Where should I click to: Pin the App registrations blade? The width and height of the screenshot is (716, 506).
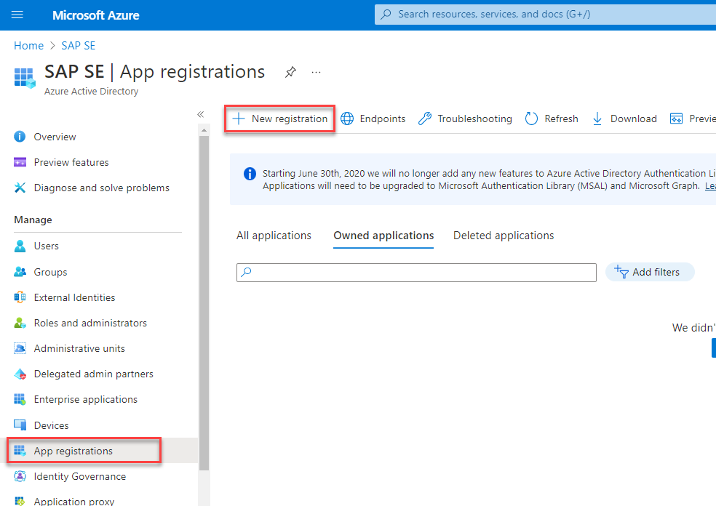pos(290,72)
